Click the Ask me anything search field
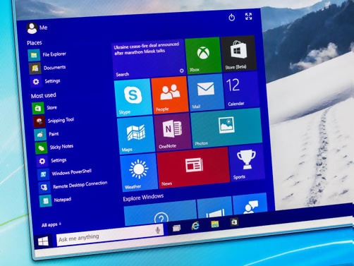 tap(110, 234)
